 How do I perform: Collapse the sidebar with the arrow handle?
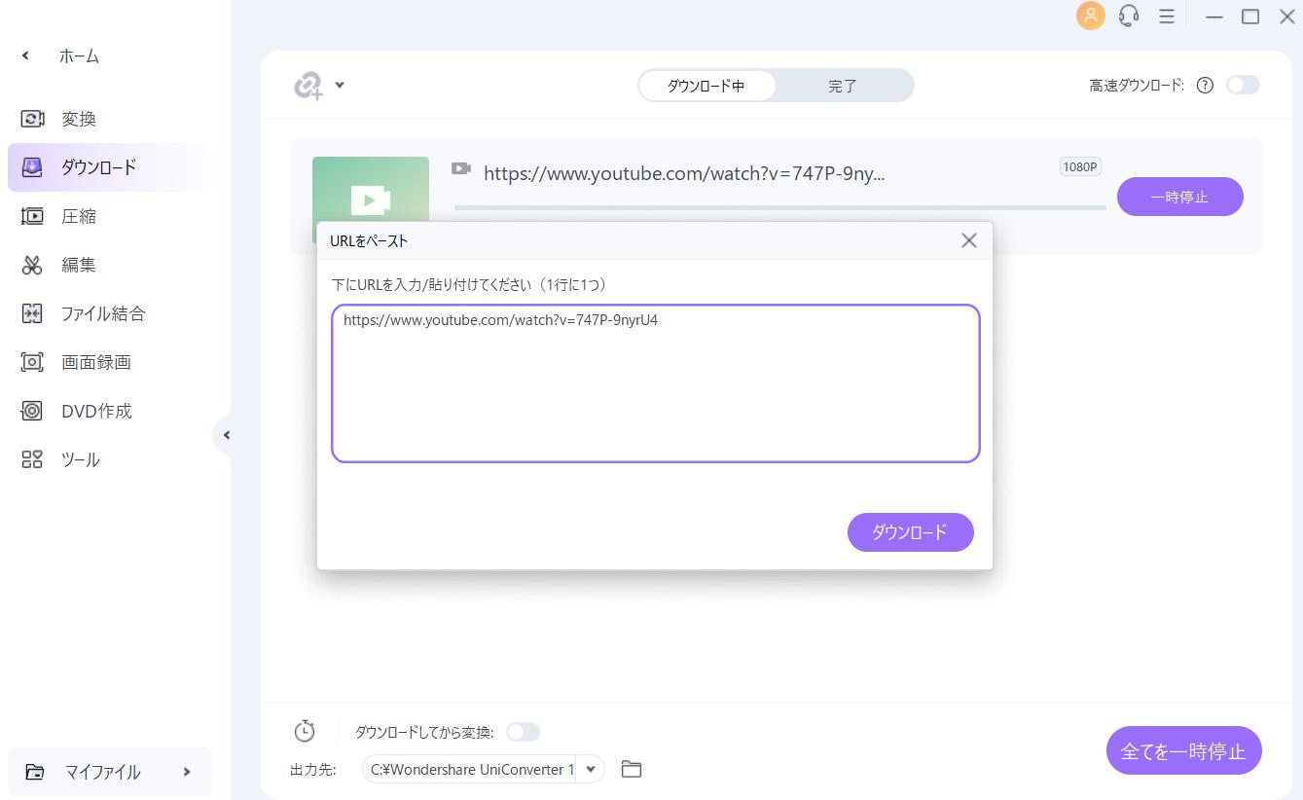[x=225, y=435]
